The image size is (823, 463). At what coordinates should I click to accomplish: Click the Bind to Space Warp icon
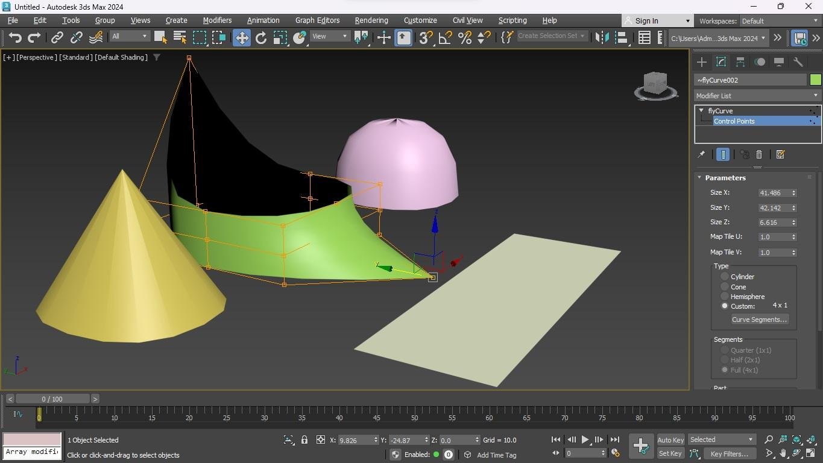click(96, 37)
